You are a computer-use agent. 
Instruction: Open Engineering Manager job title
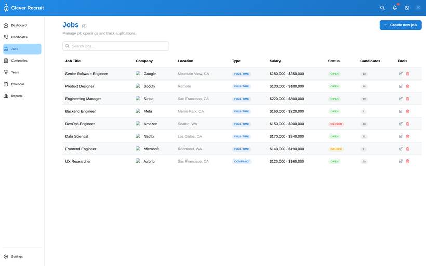83,99
